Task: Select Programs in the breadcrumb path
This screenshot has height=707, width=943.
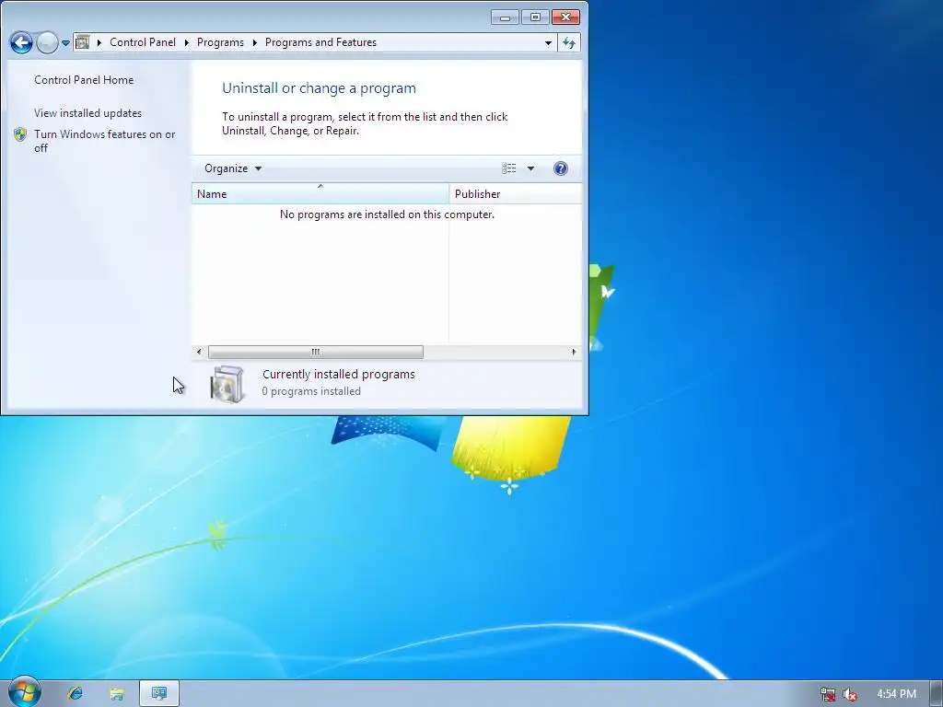Action: (x=220, y=42)
